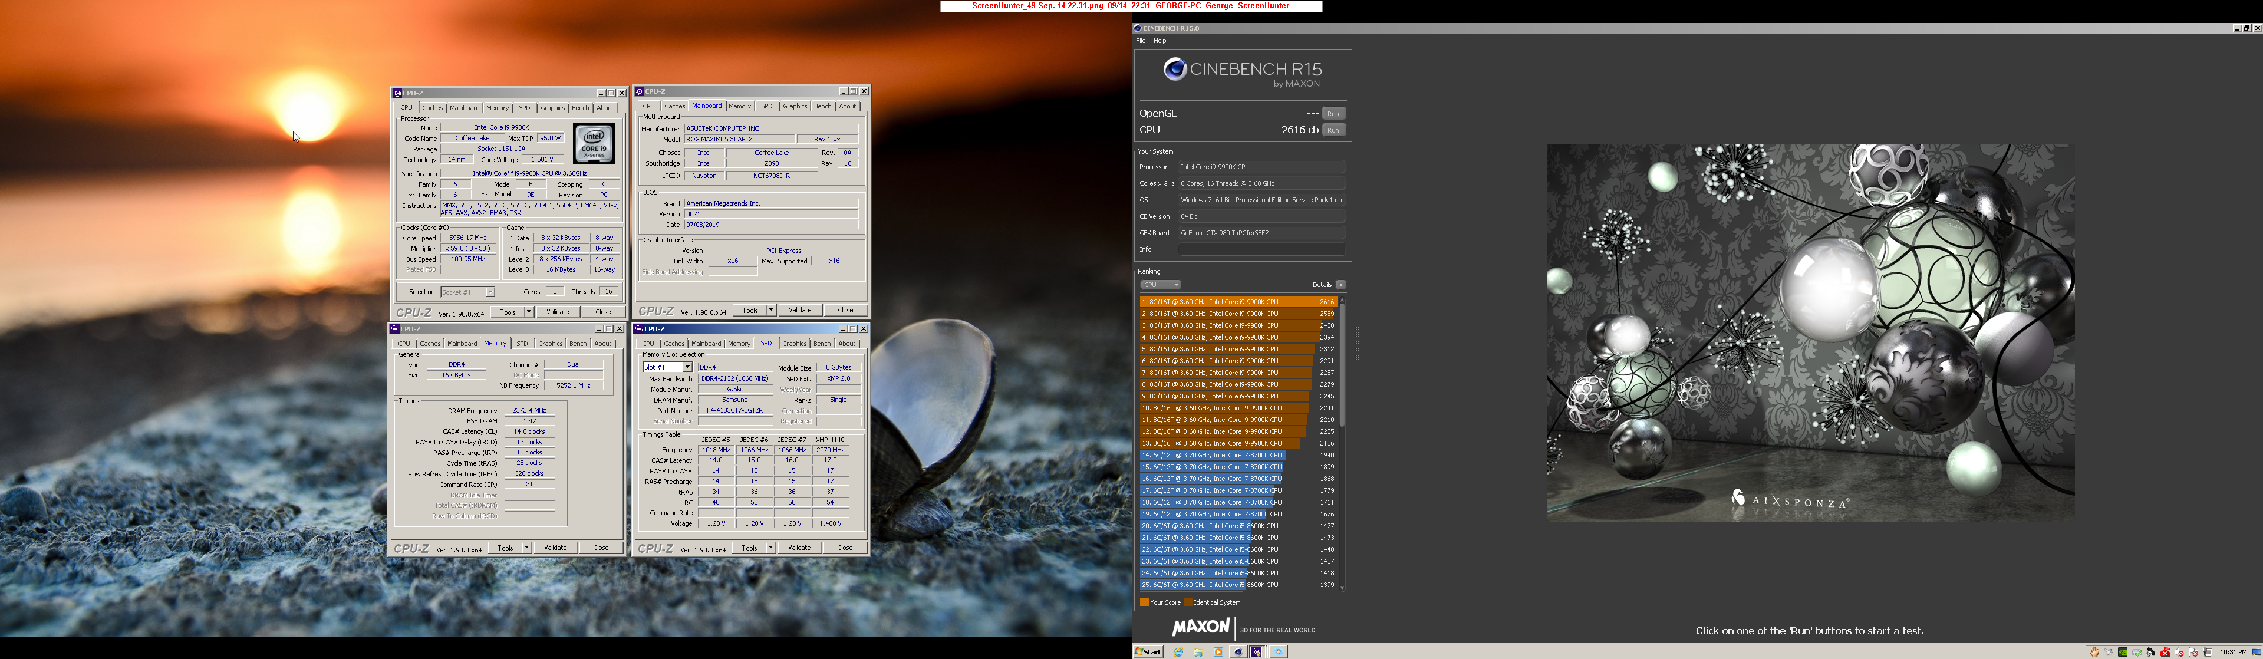
Task: Expand ranking Details arrow button
Action: pyautogui.click(x=1340, y=285)
